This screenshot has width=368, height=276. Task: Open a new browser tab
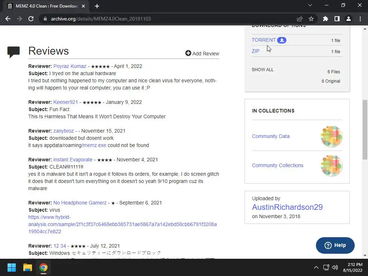(97, 6)
